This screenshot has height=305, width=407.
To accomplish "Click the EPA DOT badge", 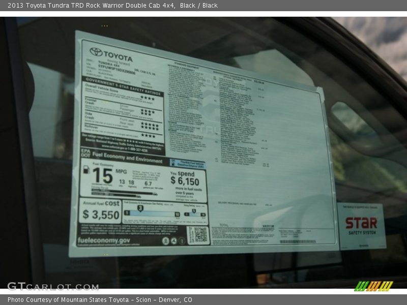I will pos(85,154).
